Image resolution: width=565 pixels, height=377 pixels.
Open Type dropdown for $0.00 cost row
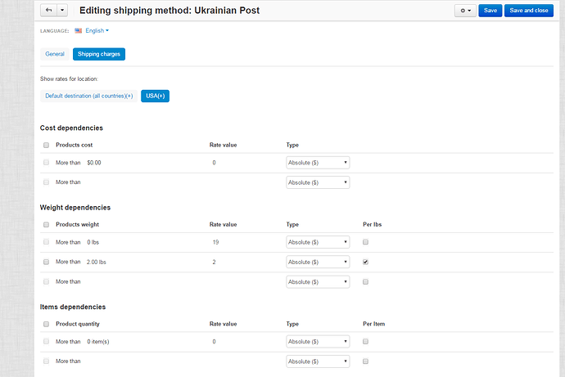(318, 163)
